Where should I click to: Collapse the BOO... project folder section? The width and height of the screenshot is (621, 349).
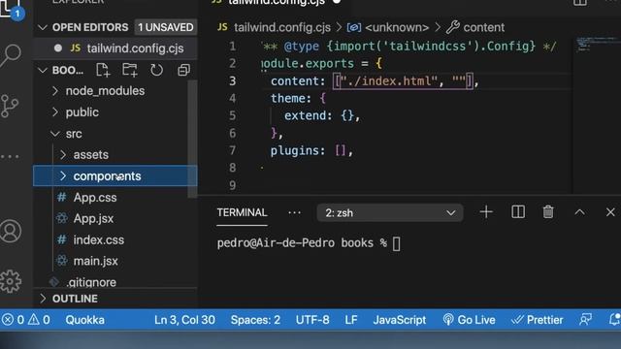tap(43, 71)
